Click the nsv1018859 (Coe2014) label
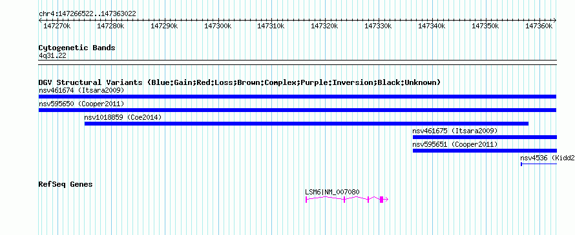 click(x=123, y=117)
